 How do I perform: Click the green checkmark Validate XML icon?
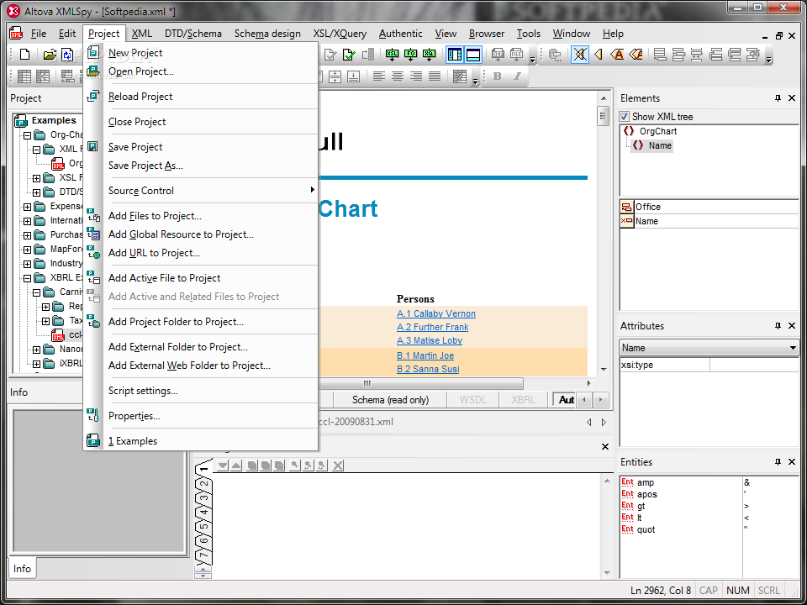[x=349, y=54]
